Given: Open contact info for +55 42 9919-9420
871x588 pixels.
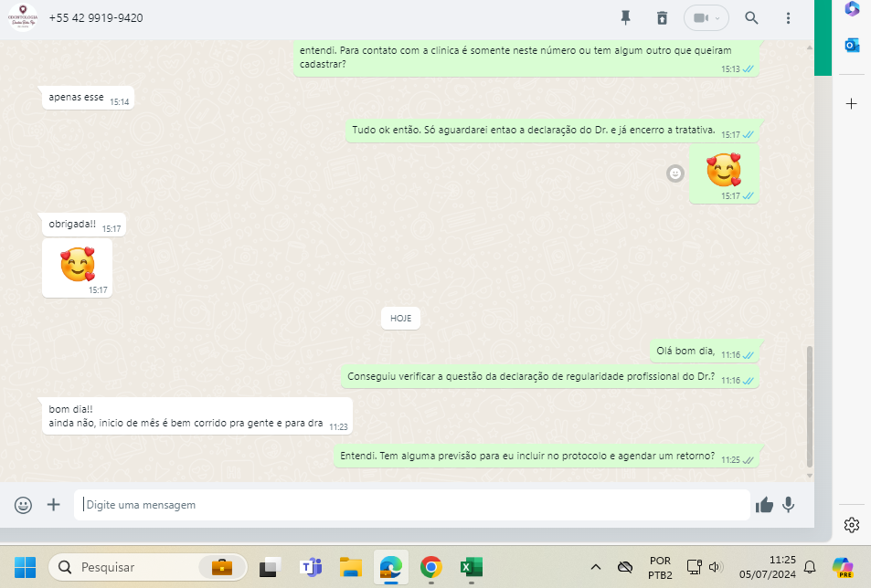Looking at the screenshot, I should pyautogui.click(x=96, y=17).
